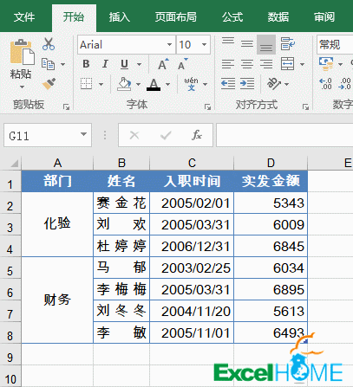Open the 文件 menu
Viewport: 353px width, 387px height.
coord(24,17)
